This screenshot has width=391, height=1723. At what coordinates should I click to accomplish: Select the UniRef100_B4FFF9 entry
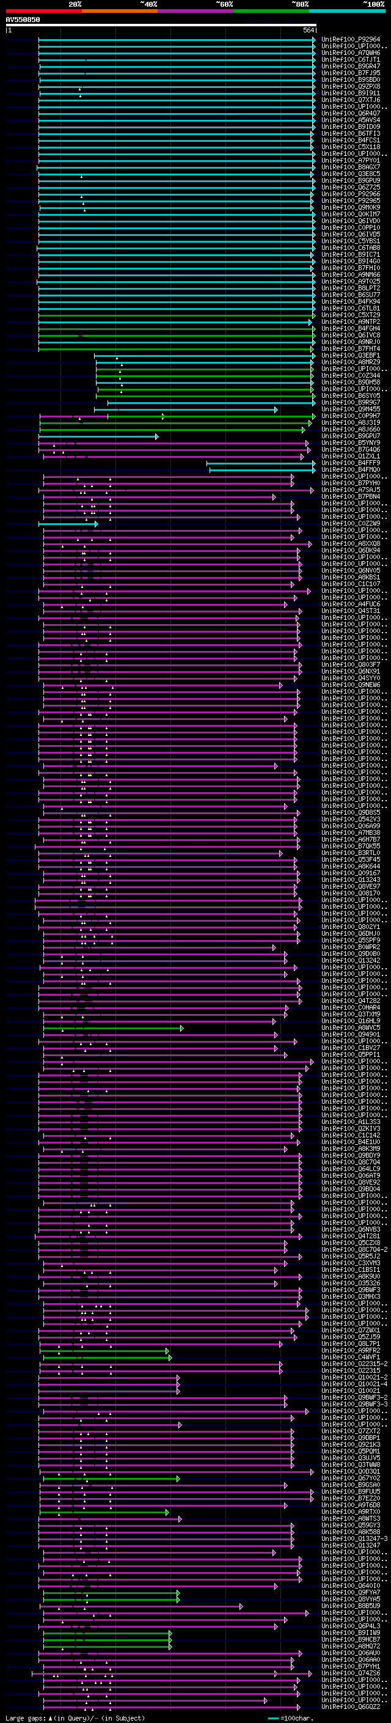click(351, 463)
